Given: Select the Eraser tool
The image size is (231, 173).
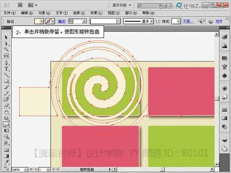Looking at the screenshot, I should click(6, 105).
